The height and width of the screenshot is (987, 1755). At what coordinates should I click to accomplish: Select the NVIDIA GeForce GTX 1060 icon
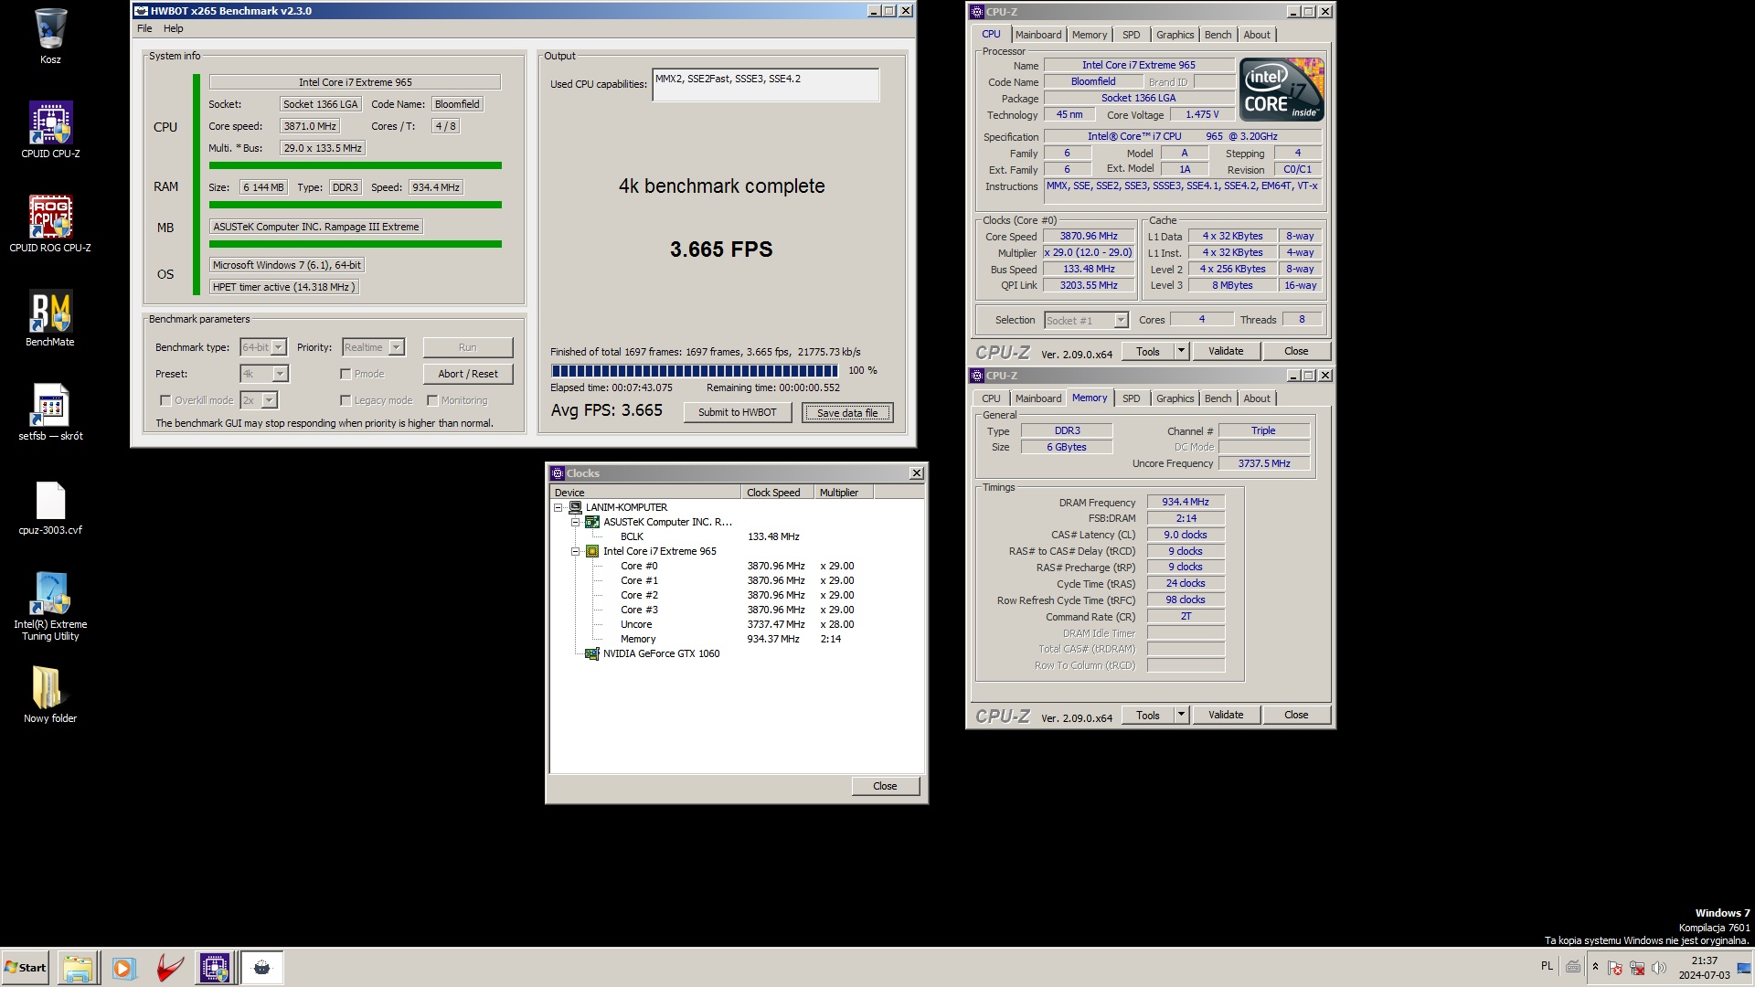click(x=591, y=653)
